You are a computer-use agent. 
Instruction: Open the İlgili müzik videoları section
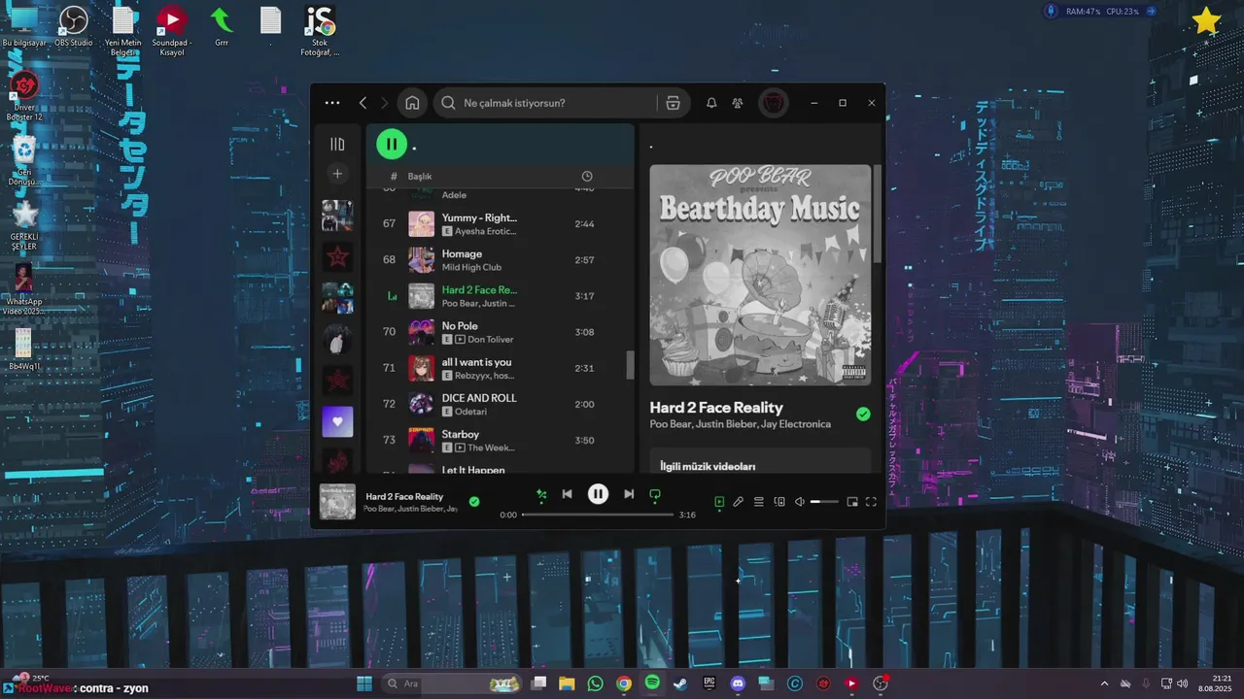(708, 467)
